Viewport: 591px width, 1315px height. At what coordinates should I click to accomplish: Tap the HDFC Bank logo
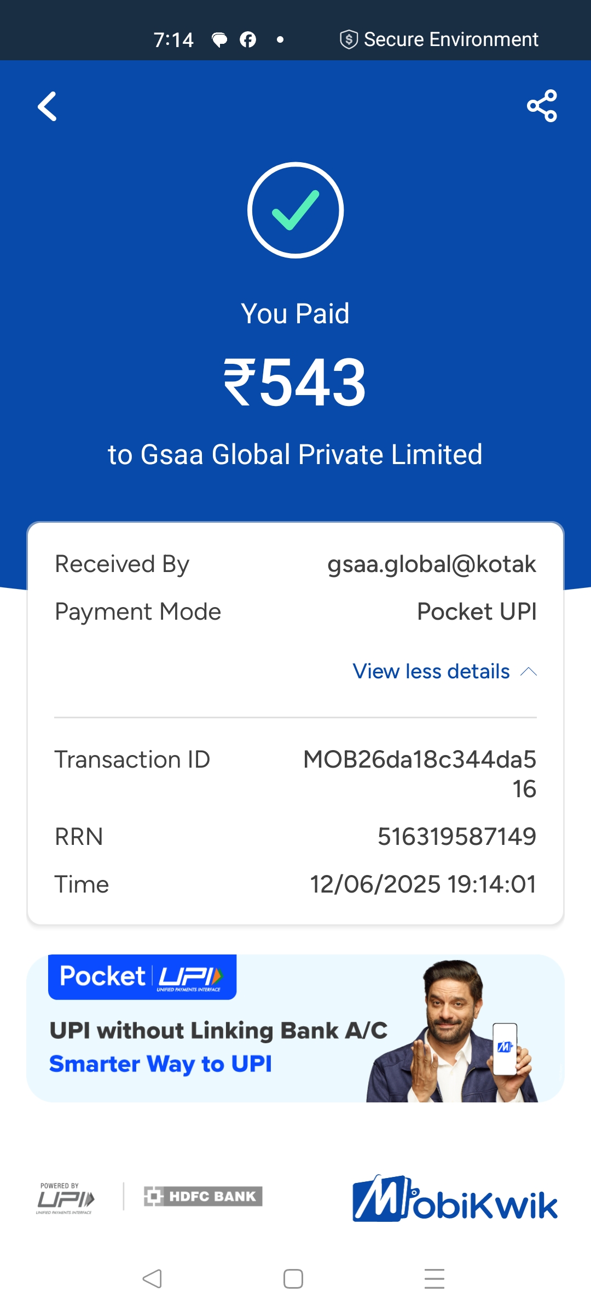[203, 1196]
